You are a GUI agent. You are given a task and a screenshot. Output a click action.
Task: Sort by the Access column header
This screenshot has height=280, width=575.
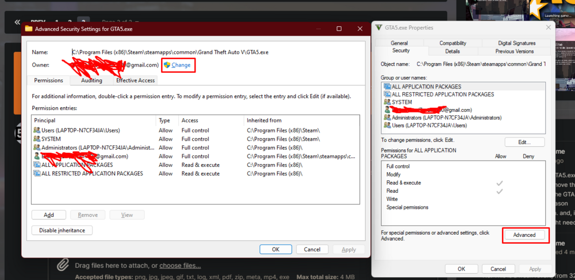tap(211, 120)
